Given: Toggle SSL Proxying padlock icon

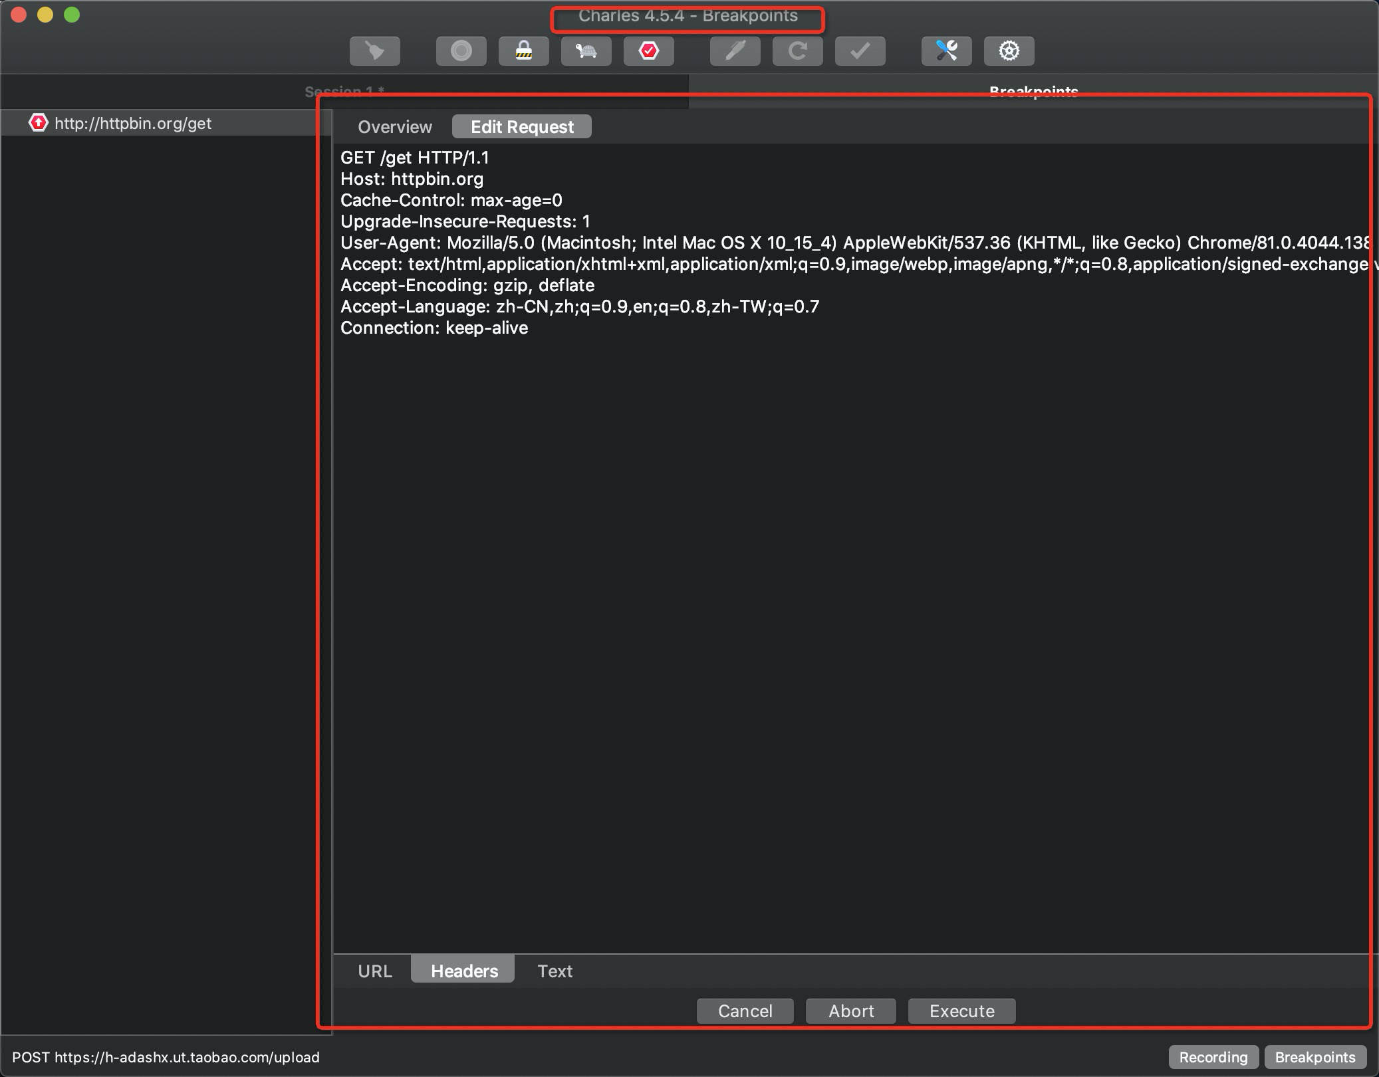Looking at the screenshot, I should click(x=524, y=51).
